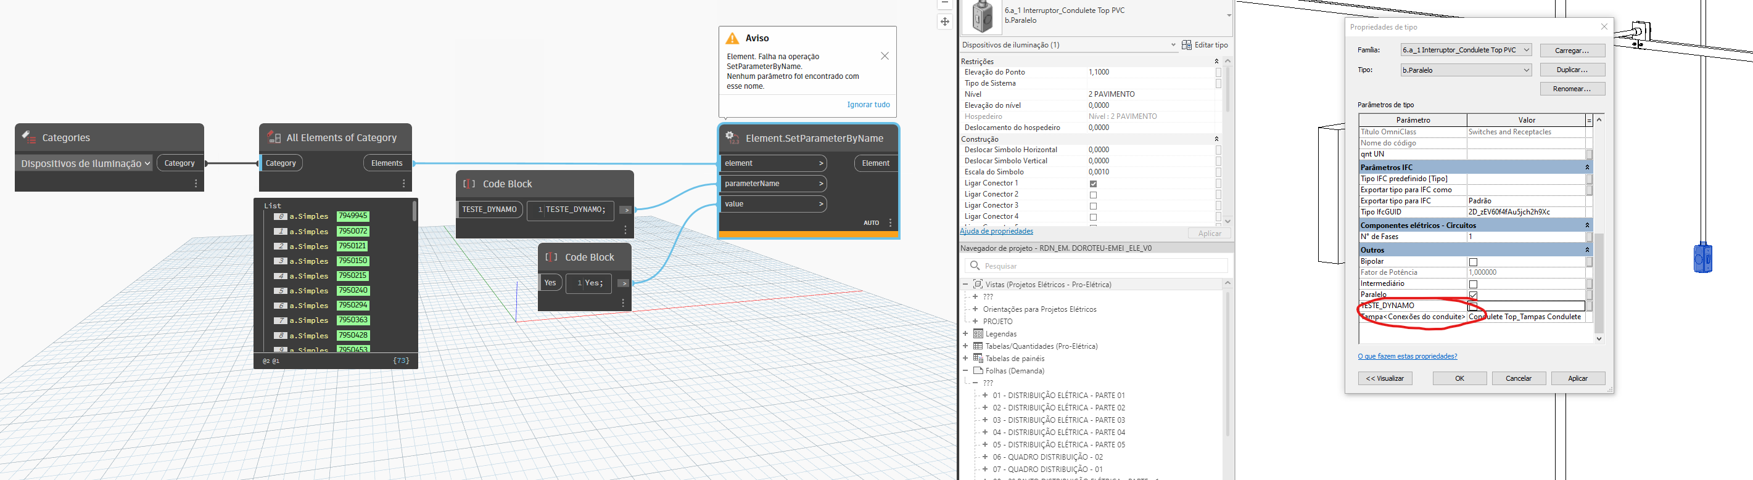Image resolution: width=1753 pixels, height=480 pixels.
Task: Expand the Legendas tree node
Action: tap(965, 334)
